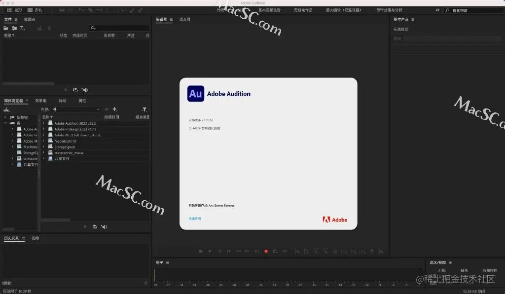Select the Paintbrush Selection tool

point(132,10)
